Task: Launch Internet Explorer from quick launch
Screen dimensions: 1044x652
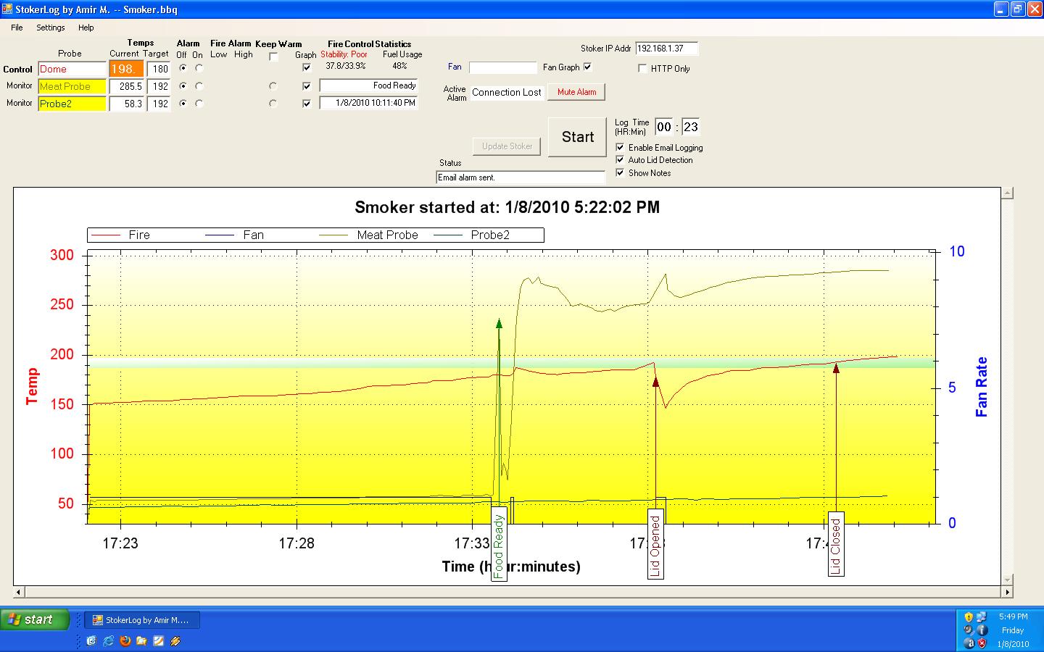Action: click(108, 640)
